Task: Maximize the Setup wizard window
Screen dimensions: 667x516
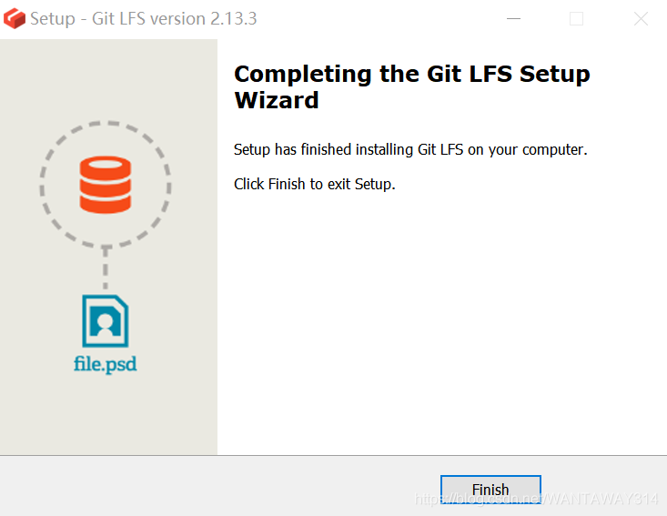Action: tap(576, 19)
